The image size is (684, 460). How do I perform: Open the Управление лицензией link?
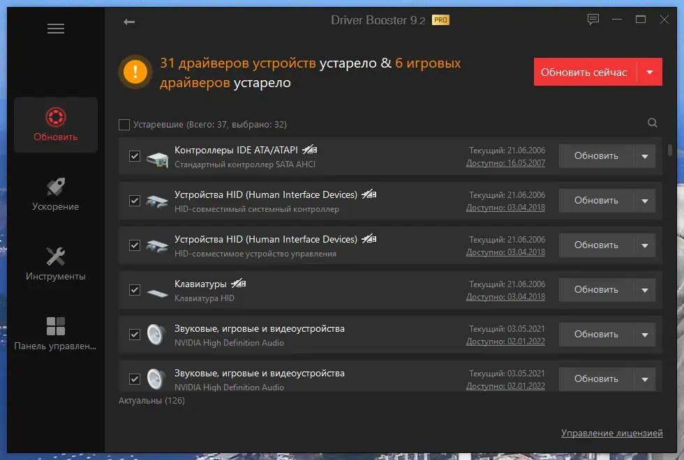pyautogui.click(x=611, y=433)
